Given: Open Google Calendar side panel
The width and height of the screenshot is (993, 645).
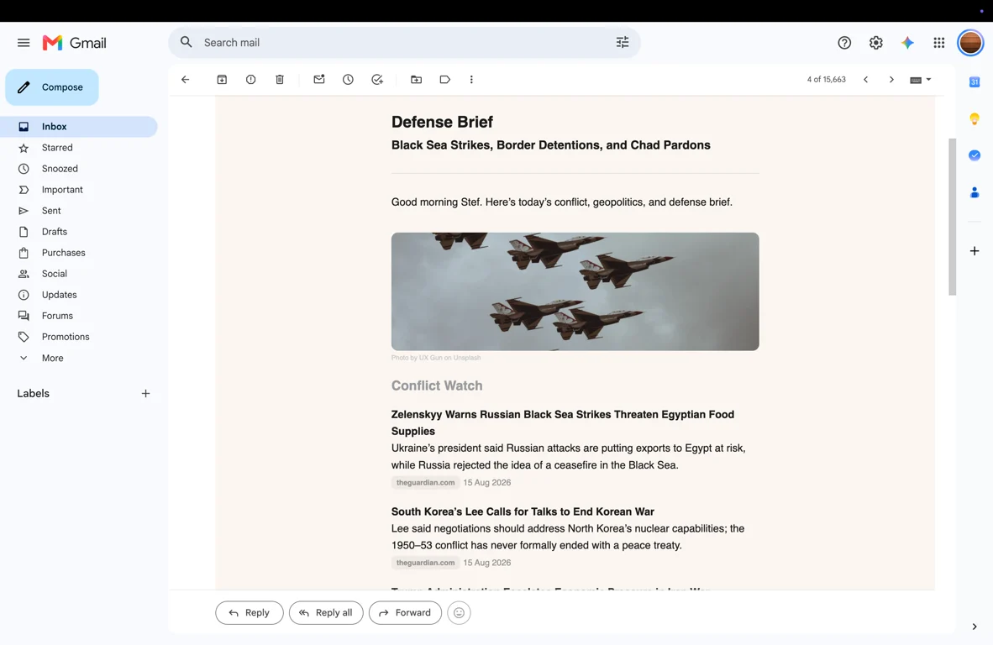Looking at the screenshot, I should click(975, 81).
